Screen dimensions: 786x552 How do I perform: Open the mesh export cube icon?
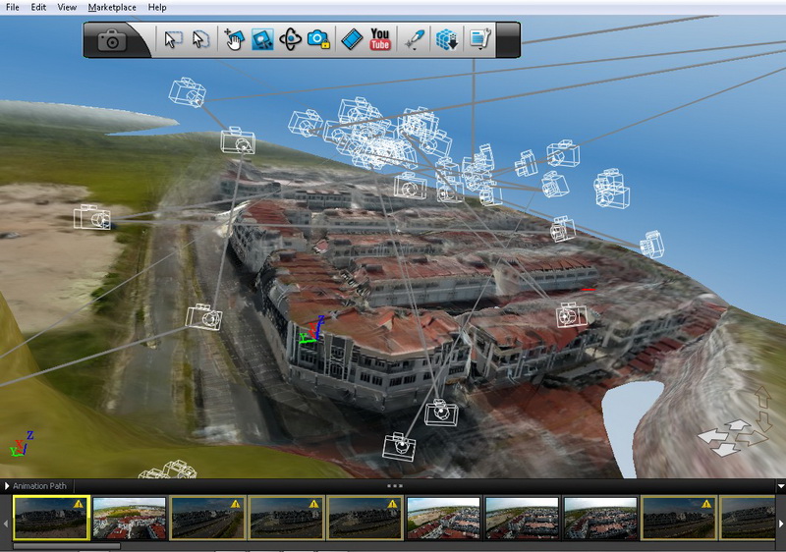coord(446,40)
